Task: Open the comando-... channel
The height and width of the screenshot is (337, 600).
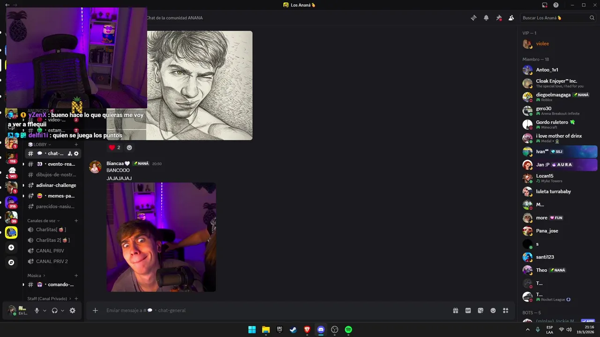Action: tap(53, 285)
